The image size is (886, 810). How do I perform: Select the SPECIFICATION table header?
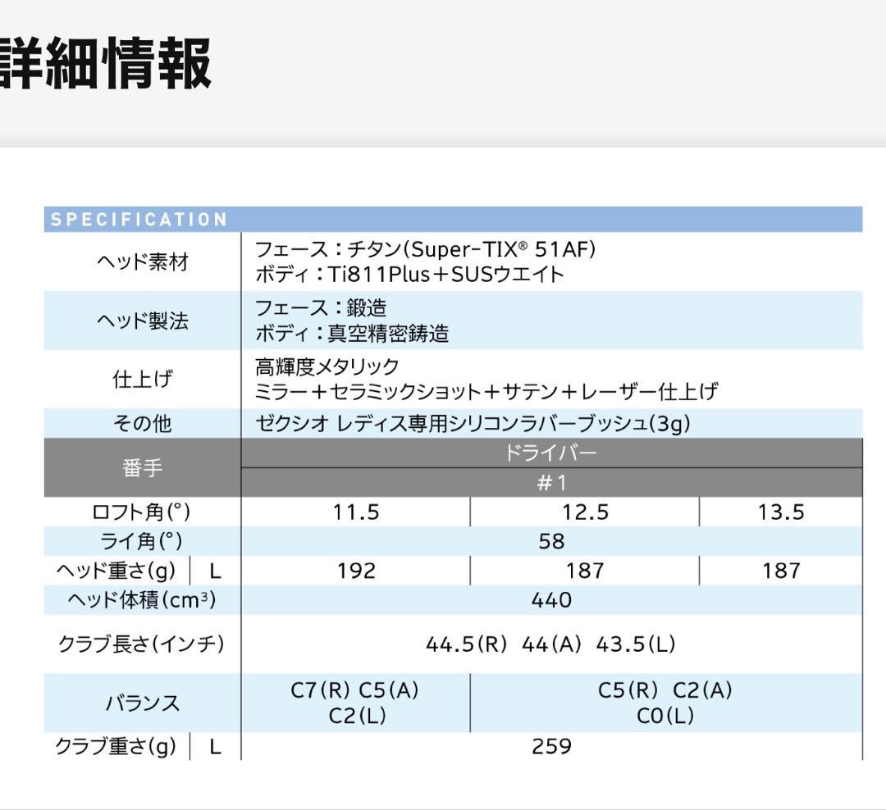point(139,220)
